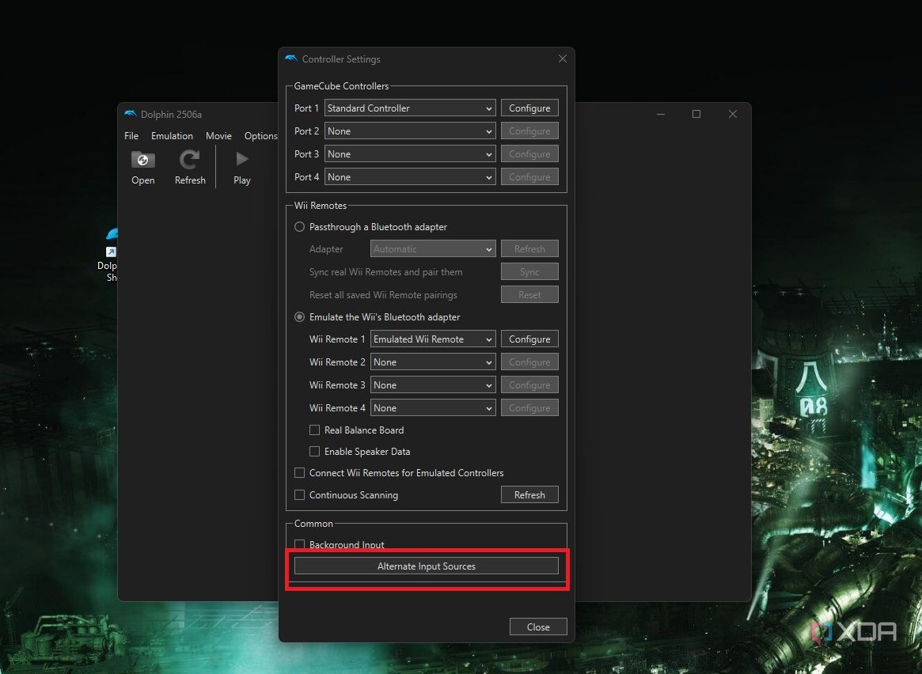922x674 pixels.
Task: Toggle Enable Speaker Data checkbox
Action: (315, 452)
